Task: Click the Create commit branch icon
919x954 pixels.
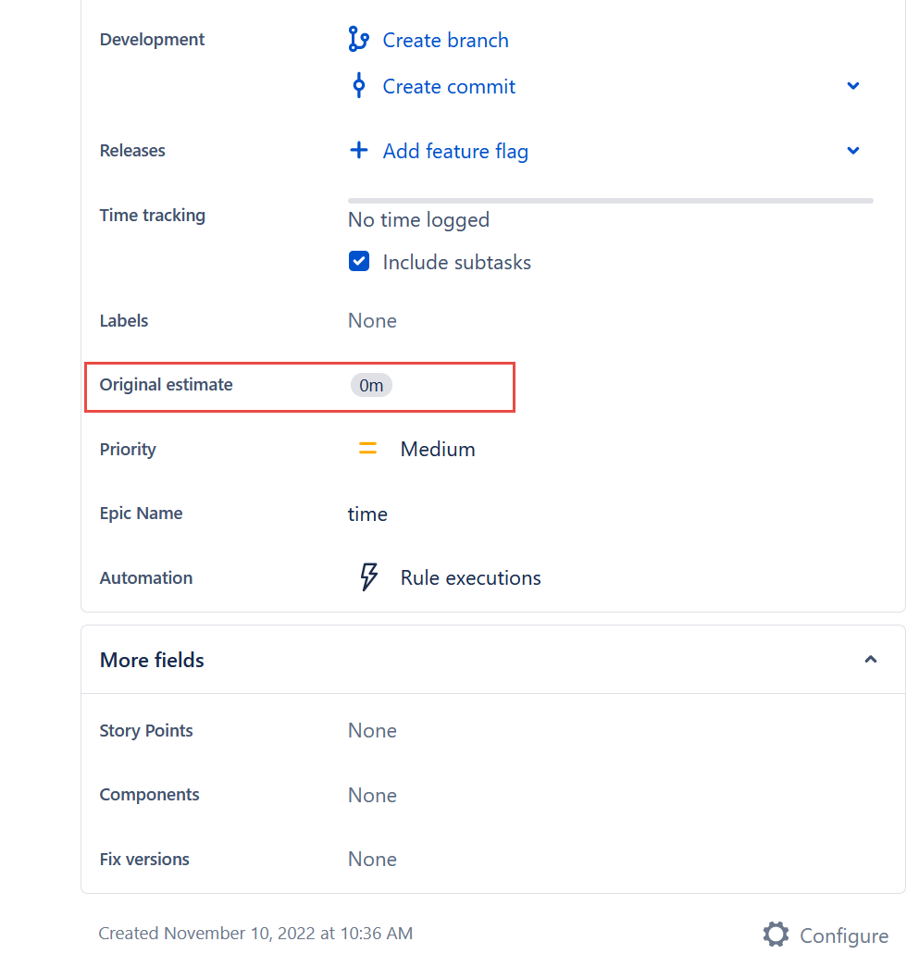Action: click(358, 85)
